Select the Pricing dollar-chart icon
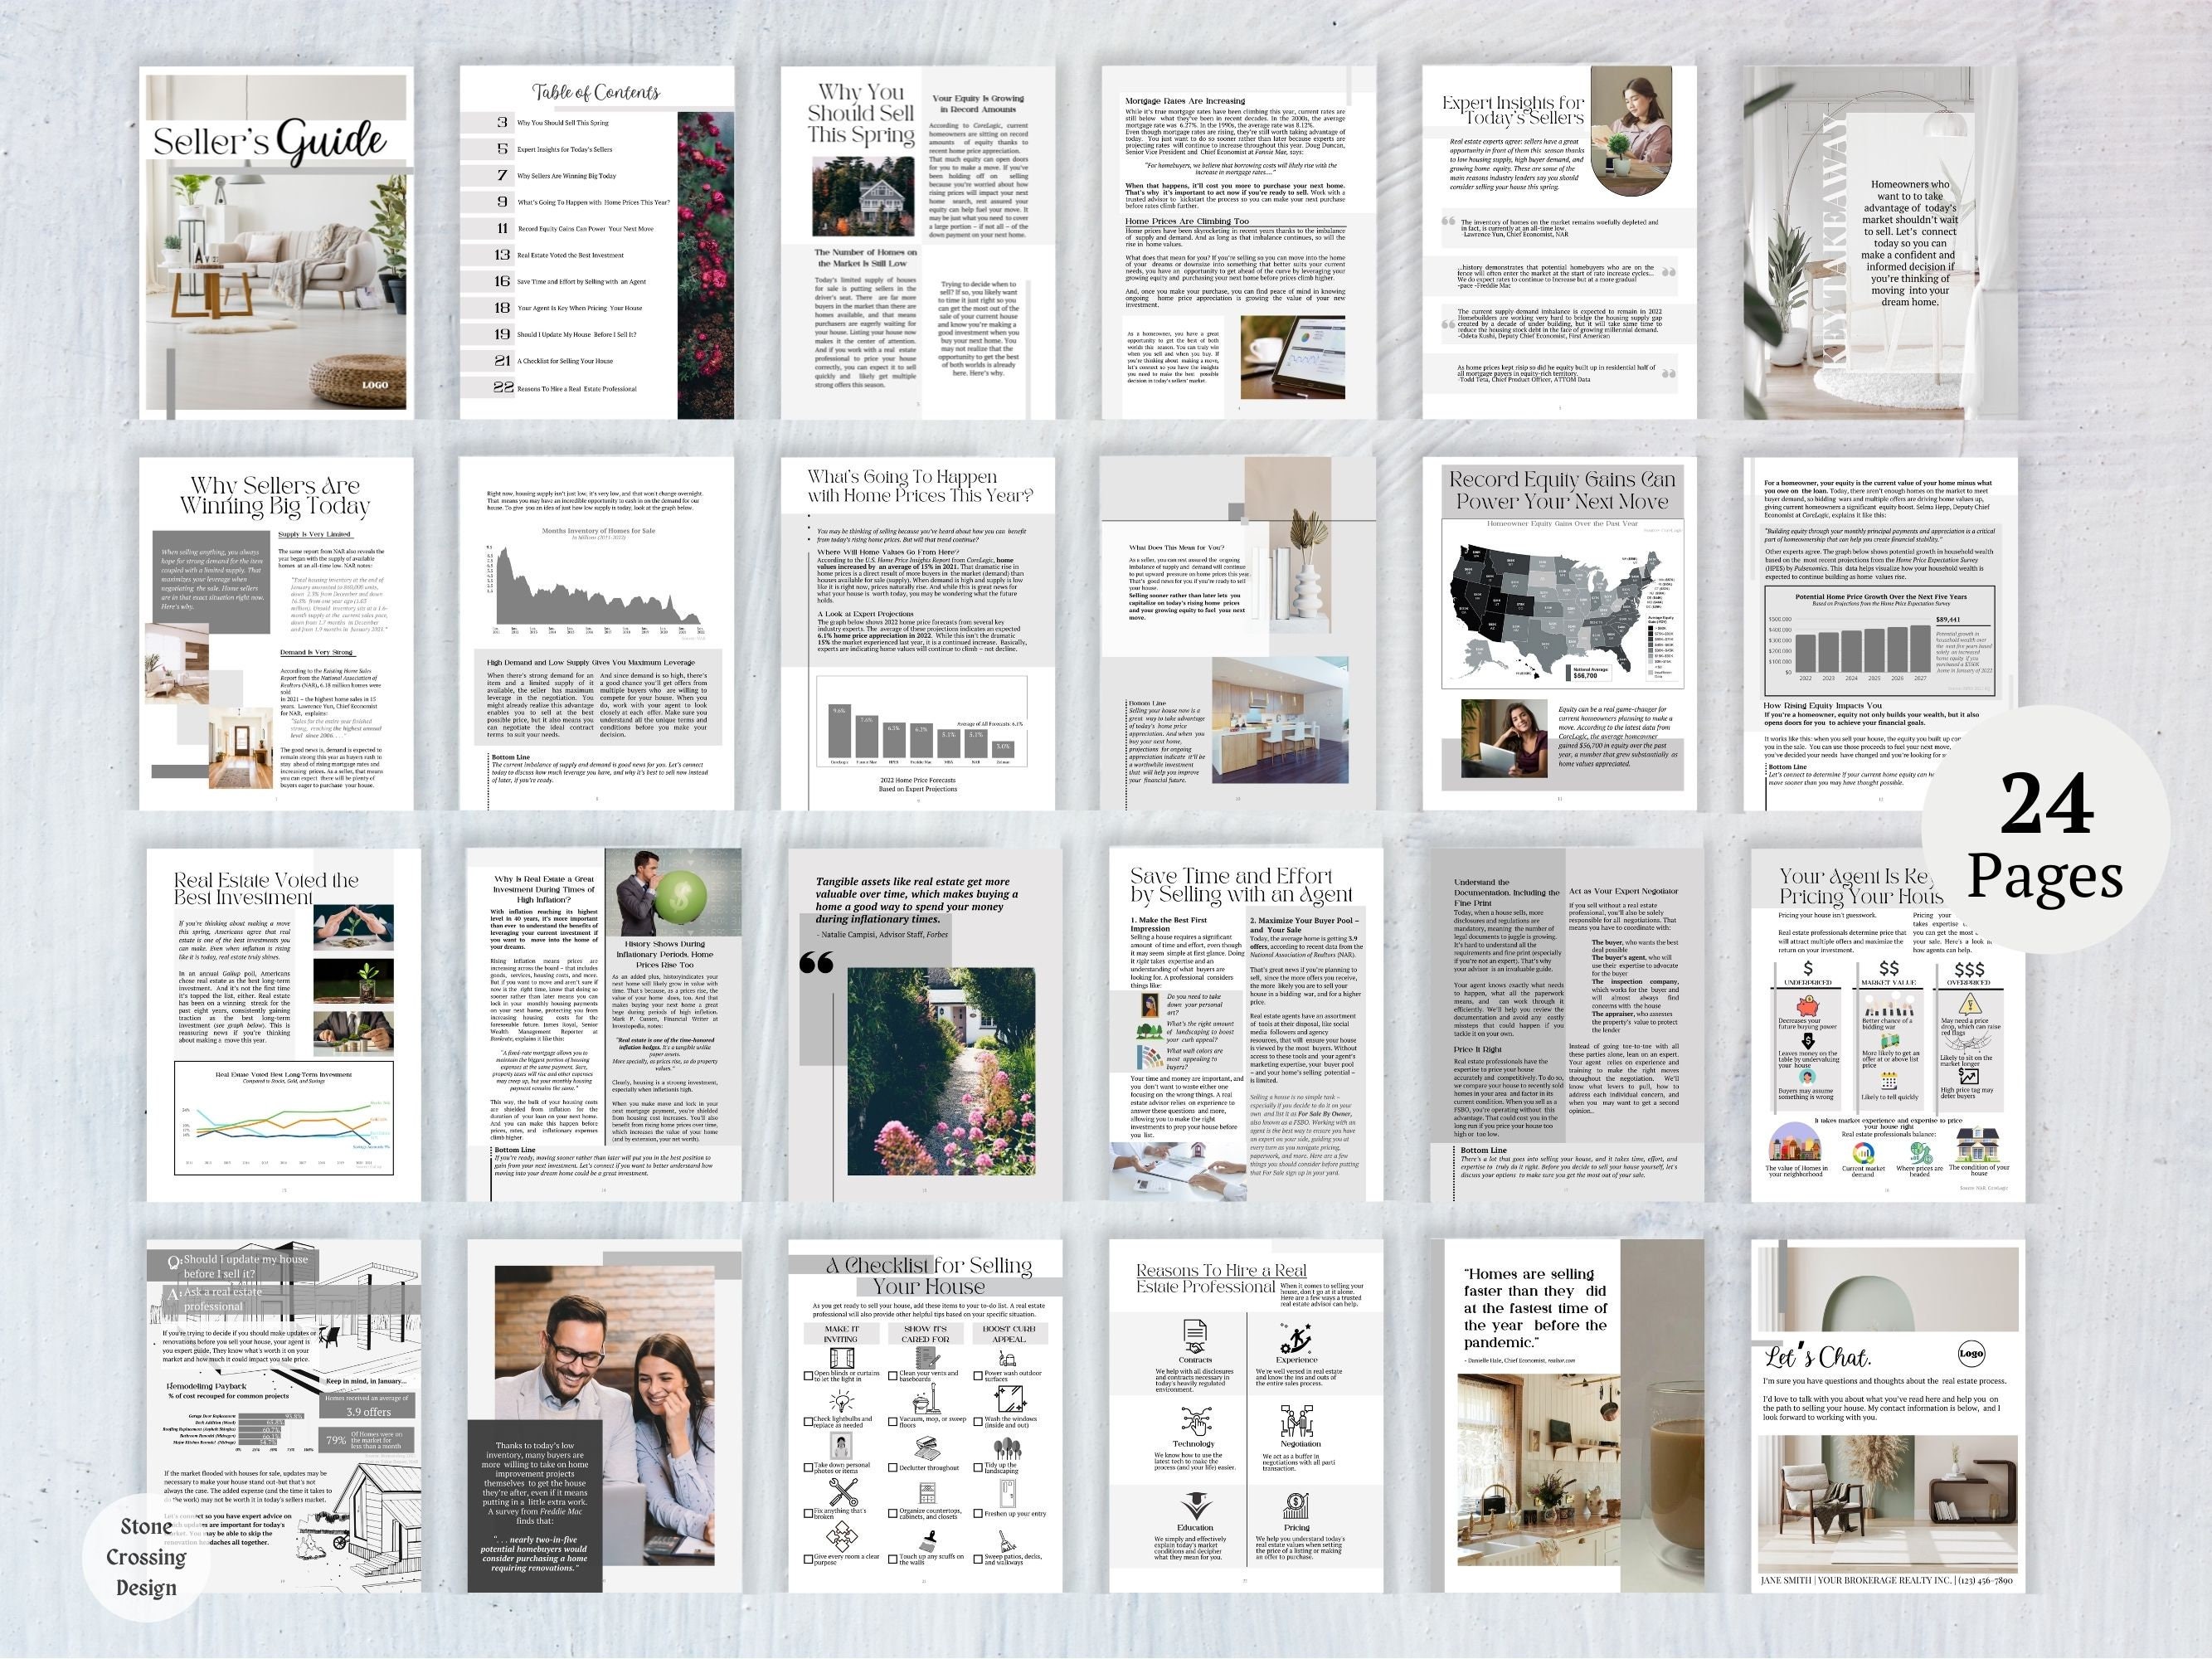This screenshot has width=2212, height=1659. (1296, 1508)
